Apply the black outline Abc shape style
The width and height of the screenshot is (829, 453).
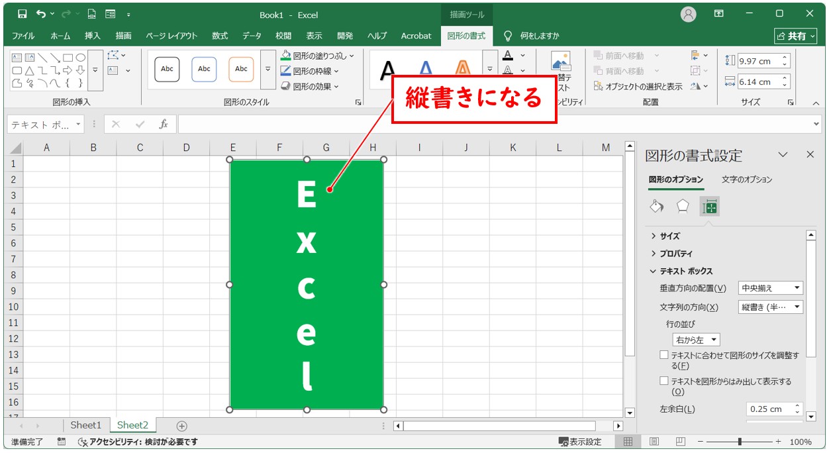(x=167, y=69)
